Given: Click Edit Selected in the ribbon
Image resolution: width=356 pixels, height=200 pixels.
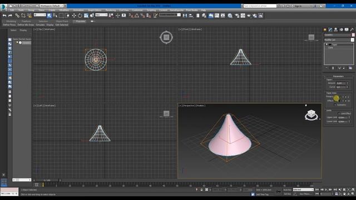Looking at the screenshot, I should pyautogui.click(x=62, y=24).
